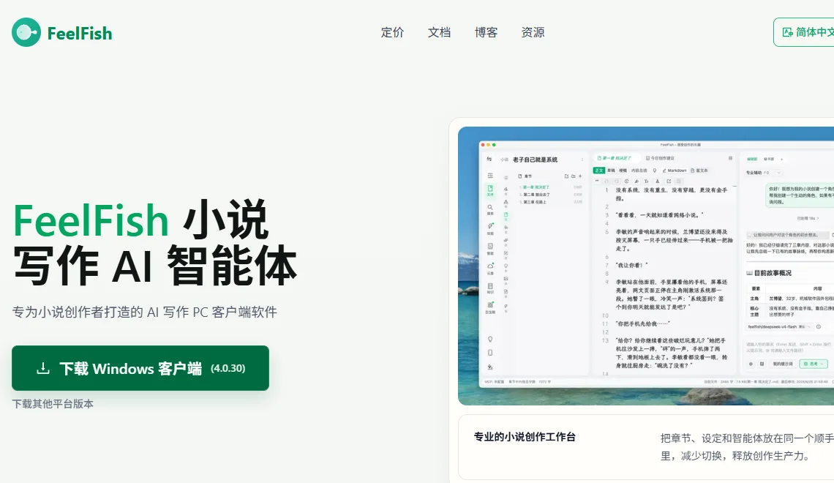This screenshot has width=834, height=483.
Task: Click 专业的小说创作工作台 card title
Action: click(x=525, y=437)
